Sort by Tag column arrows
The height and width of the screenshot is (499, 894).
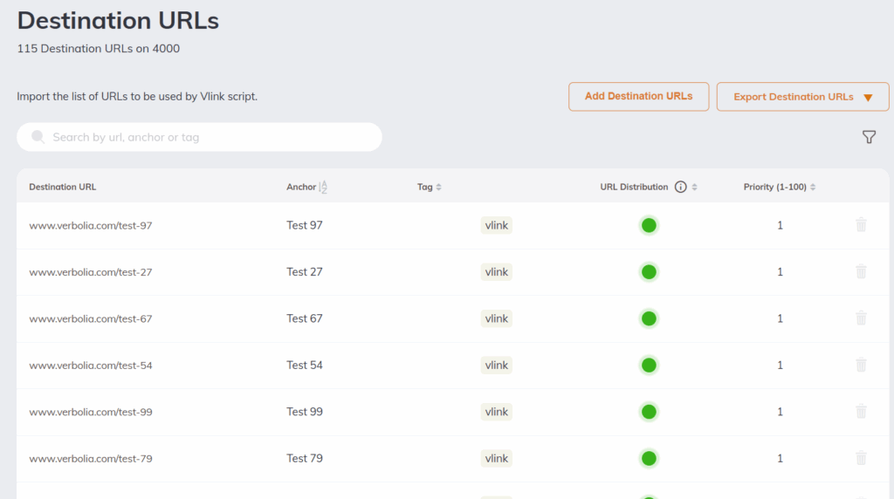(439, 187)
